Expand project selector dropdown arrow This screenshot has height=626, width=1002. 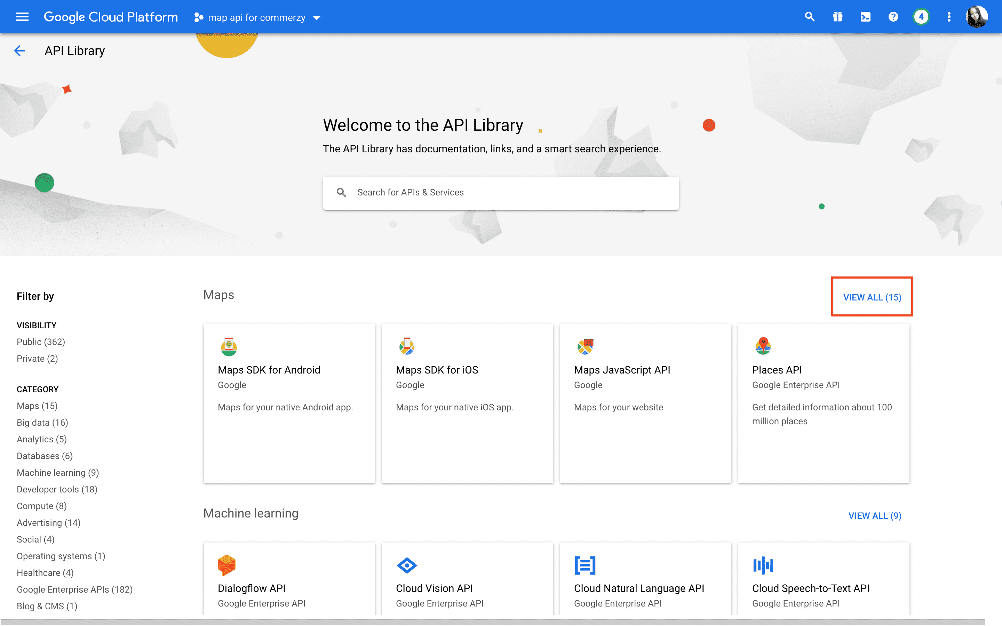coord(317,18)
